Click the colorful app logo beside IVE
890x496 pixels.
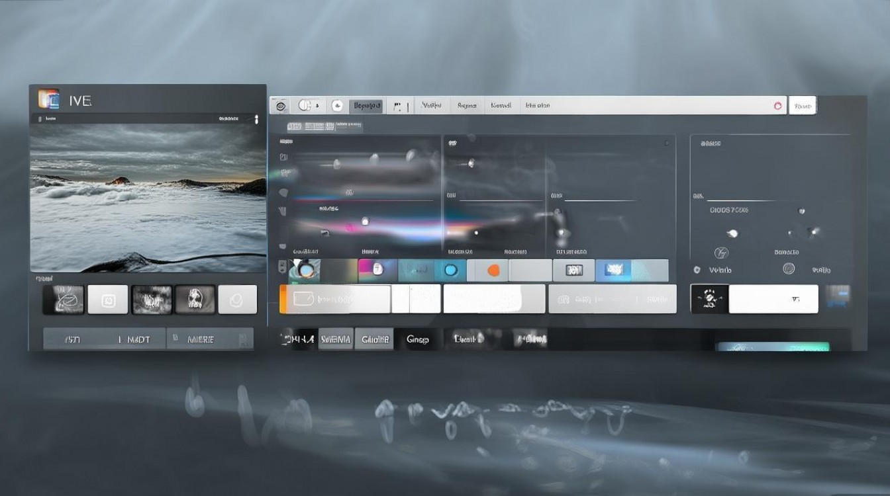tap(48, 99)
